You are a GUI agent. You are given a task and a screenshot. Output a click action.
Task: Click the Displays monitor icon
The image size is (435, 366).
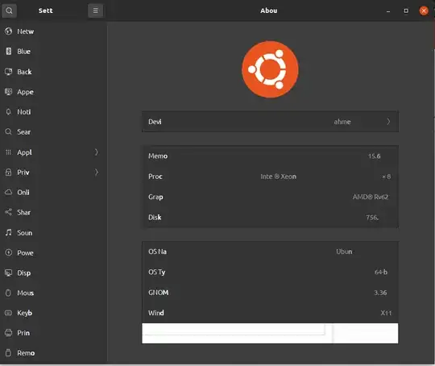8,272
